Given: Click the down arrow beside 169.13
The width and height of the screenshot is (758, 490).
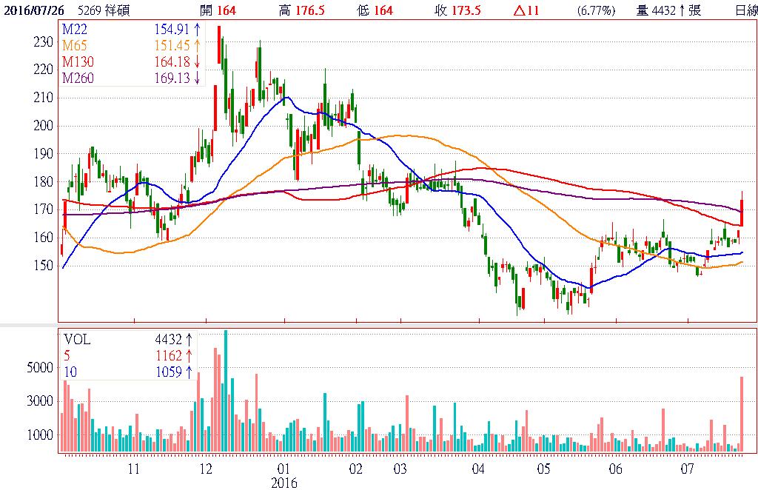Looking at the screenshot, I should (x=197, y=78).
